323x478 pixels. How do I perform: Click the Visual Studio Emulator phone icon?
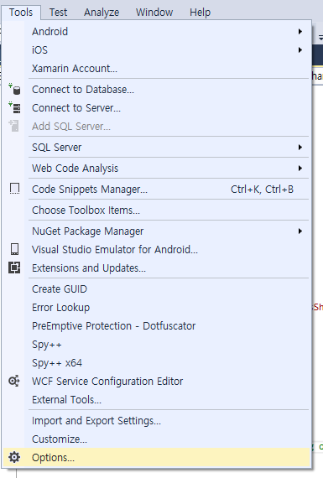pyautogui.click(x=14, y=249)
